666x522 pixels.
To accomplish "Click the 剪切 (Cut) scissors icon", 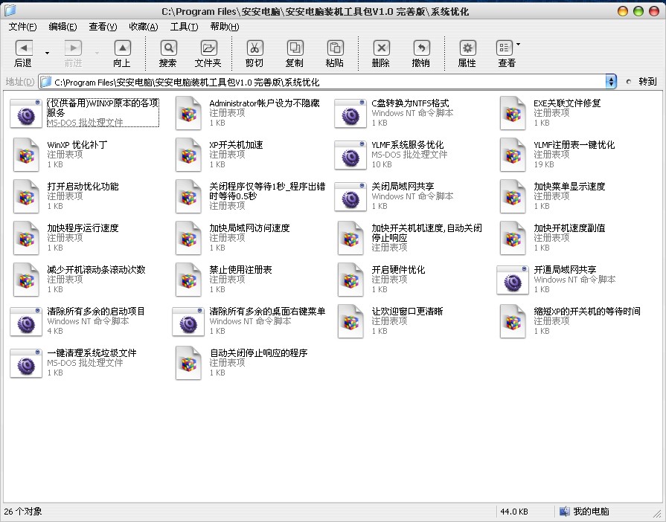I will point(254,48).
